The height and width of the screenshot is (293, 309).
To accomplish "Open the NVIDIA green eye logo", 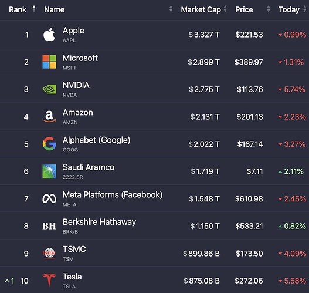I will (49, 89).
